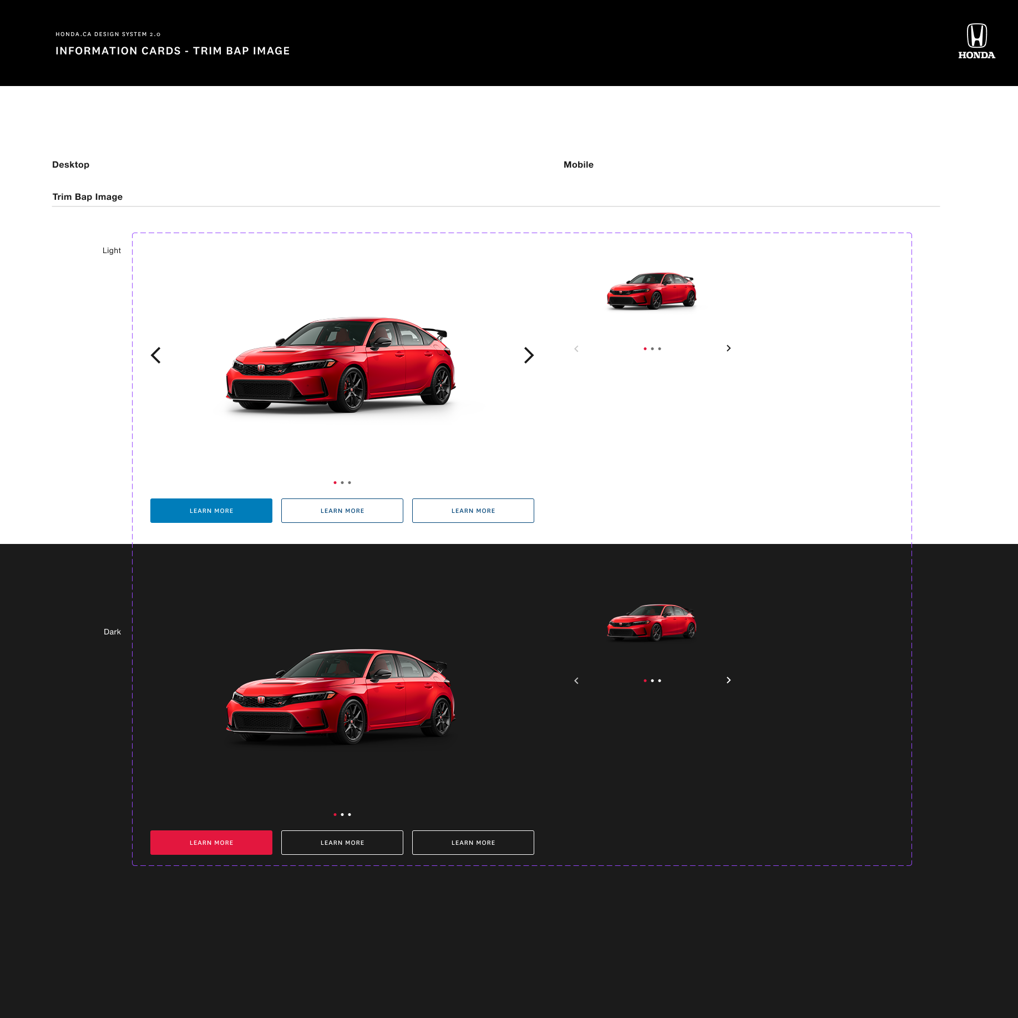Click the previous arrow in light mobile carousel
This screenshot has height=1018, width=1018.
pos(576,349)
